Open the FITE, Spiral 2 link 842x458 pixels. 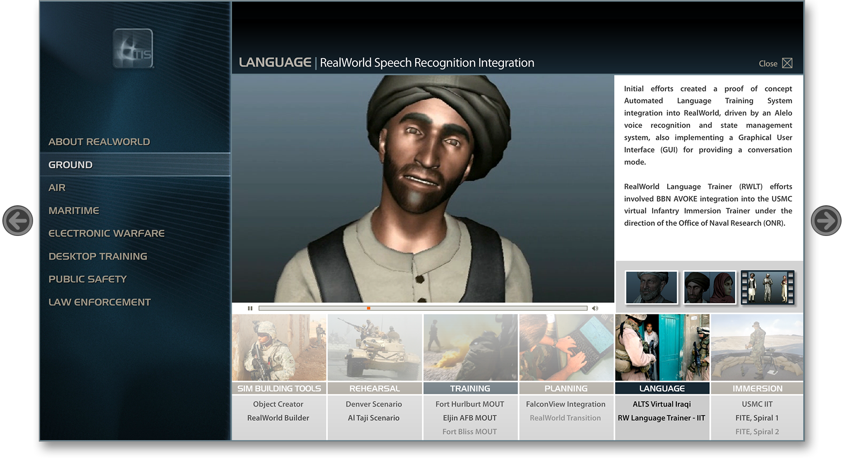point(757,432)
